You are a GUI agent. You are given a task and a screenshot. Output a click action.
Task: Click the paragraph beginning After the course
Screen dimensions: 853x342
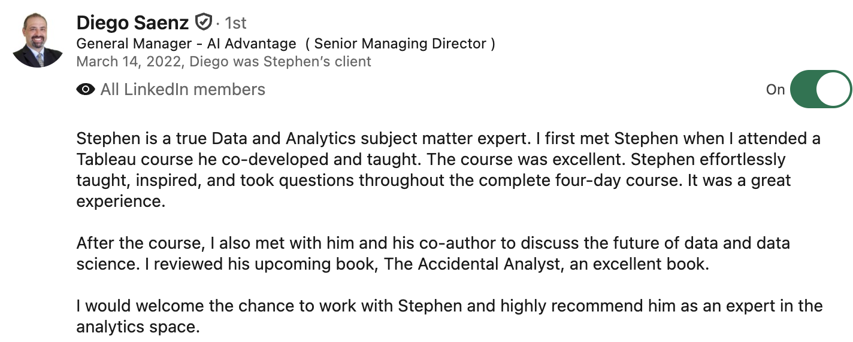433,254
